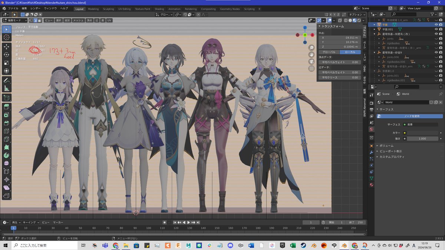Select the Spin tool
445x250 pixels.
(x=7, y=156)
